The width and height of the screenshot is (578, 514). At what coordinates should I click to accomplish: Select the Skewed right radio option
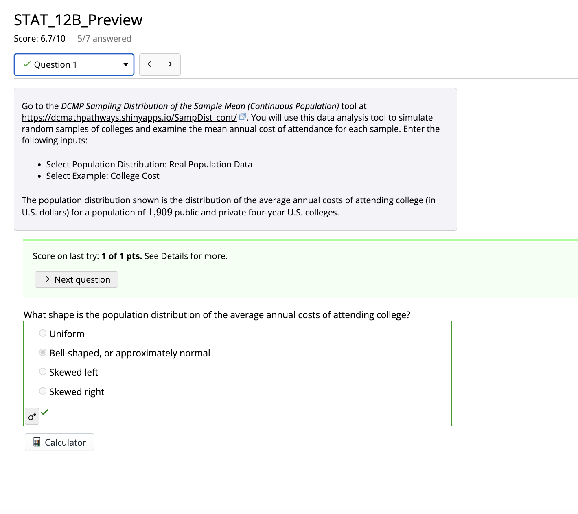coord(43,391)
